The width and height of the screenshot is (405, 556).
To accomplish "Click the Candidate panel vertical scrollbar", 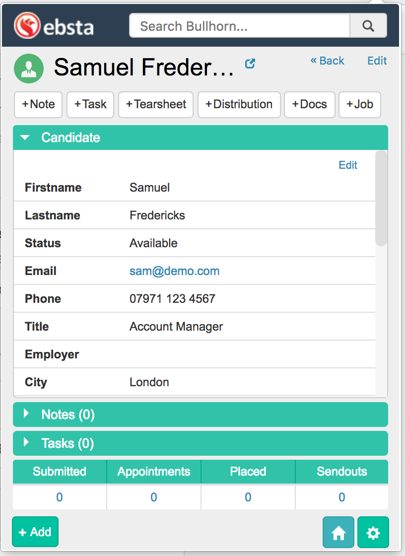I will 381,199.
